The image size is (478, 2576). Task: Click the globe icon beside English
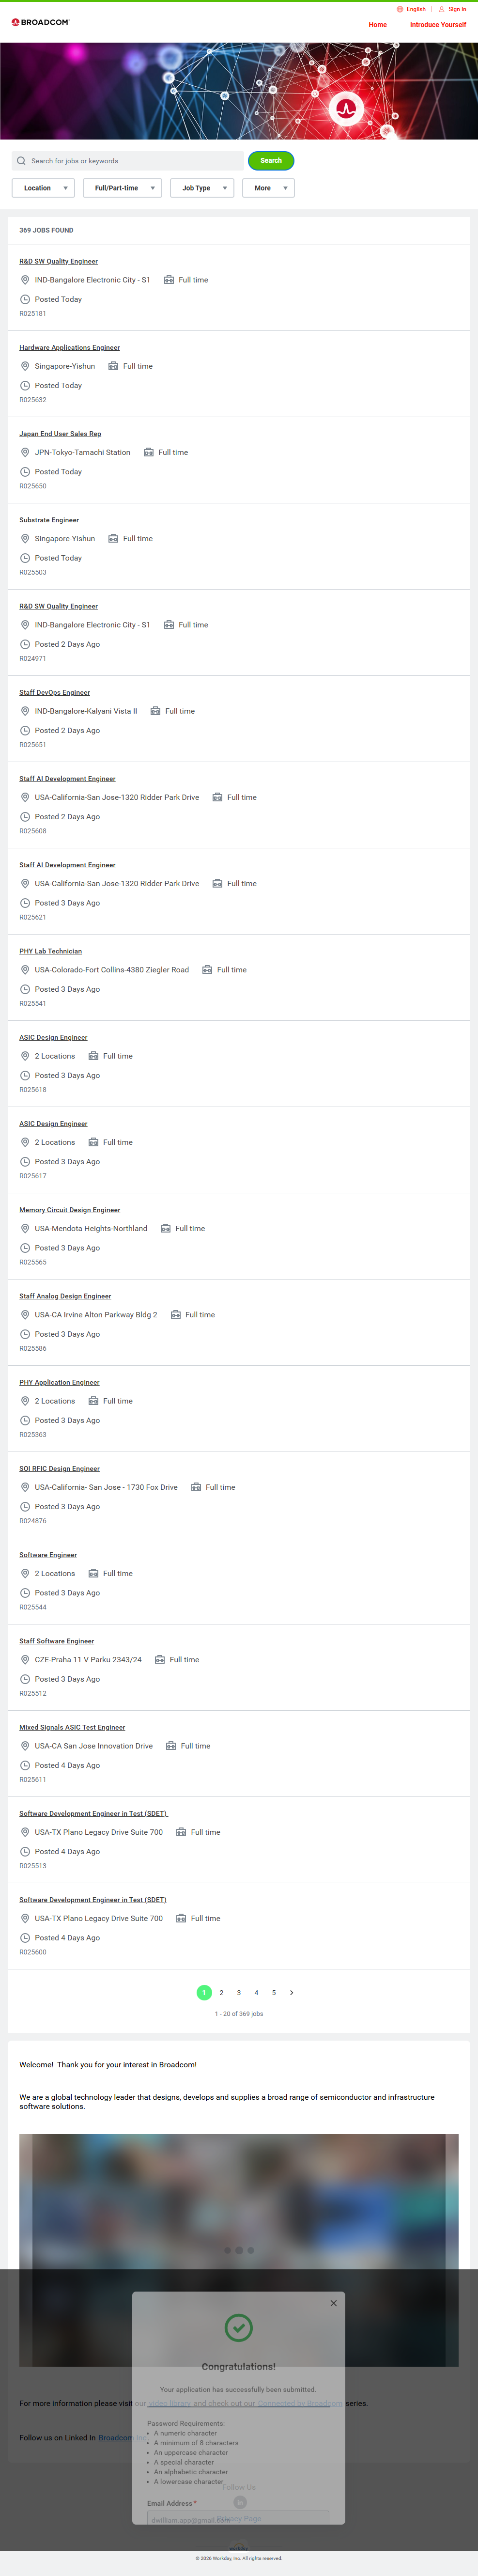tap(400, 9)
